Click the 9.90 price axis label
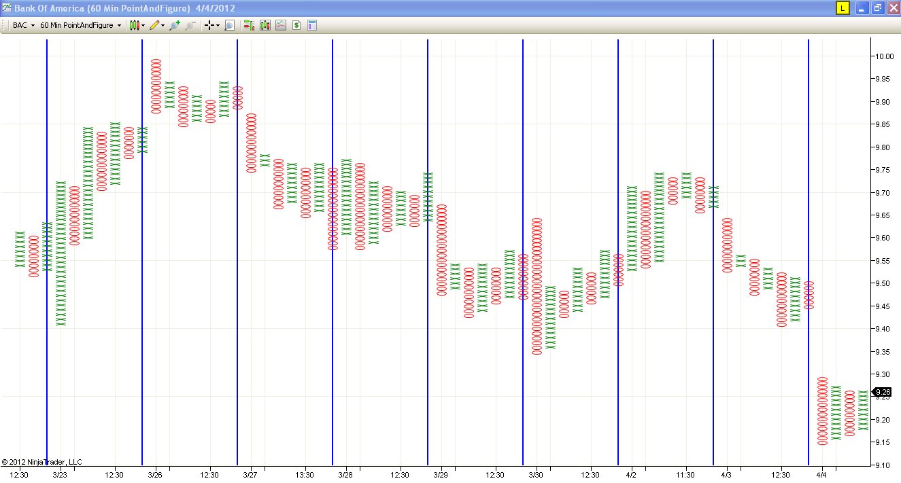This screenshot has height=483, width=901. click(x=883, y=102)
